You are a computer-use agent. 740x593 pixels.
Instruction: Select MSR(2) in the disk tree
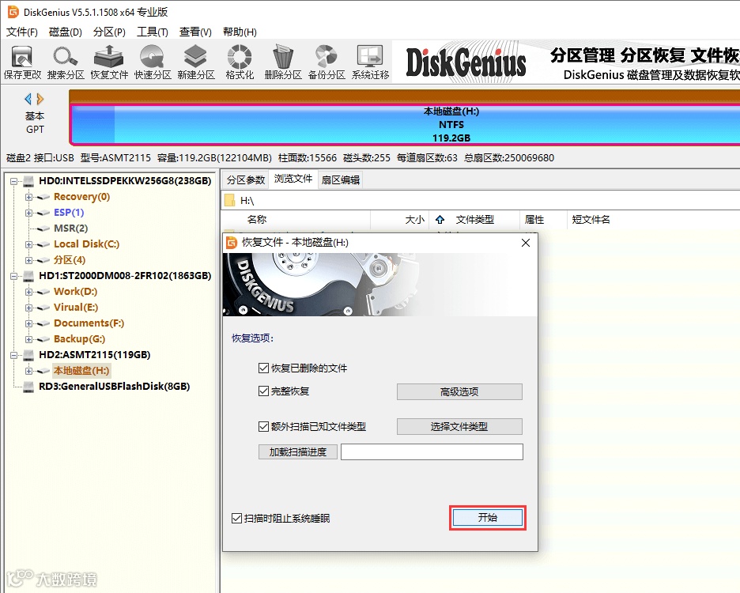[71, 229]
